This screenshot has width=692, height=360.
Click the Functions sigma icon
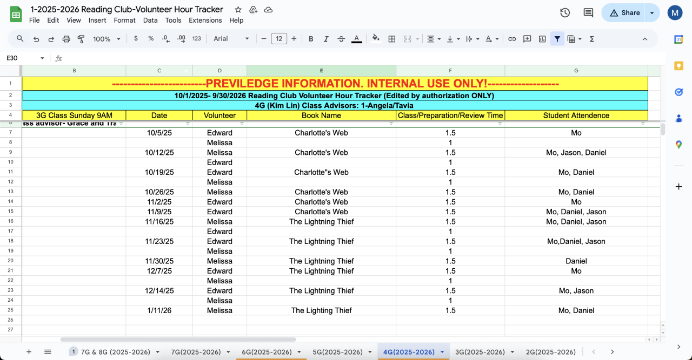(x=592, y=39)
